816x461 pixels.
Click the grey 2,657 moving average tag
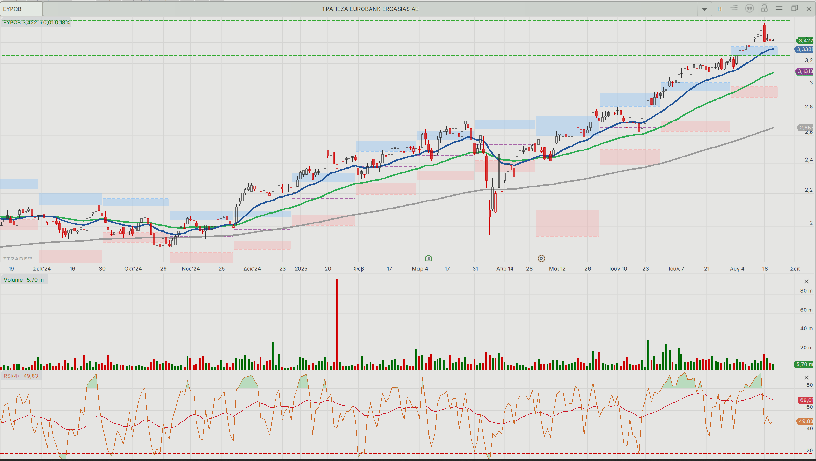click(806, 128)
